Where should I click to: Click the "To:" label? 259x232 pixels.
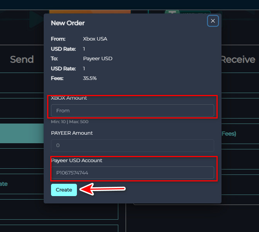click(x=55, y=59)
